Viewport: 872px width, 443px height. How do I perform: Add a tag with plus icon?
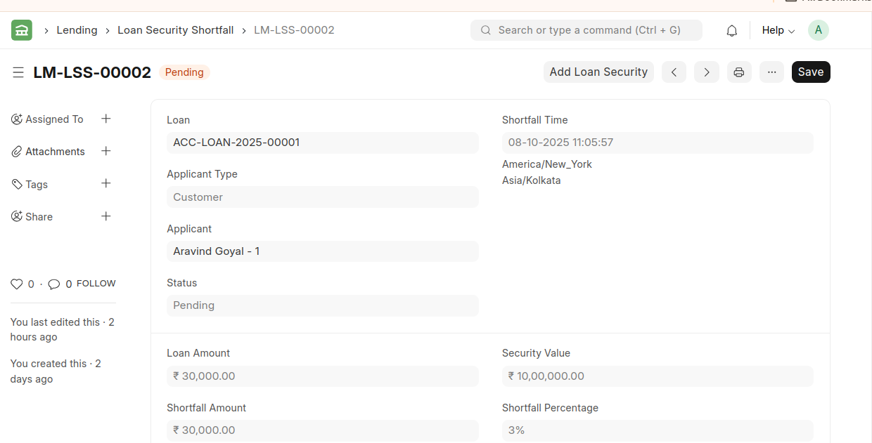point(106,184)
